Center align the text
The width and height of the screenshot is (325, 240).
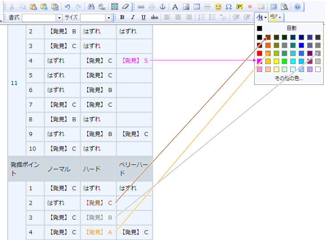tap(178, 17)
